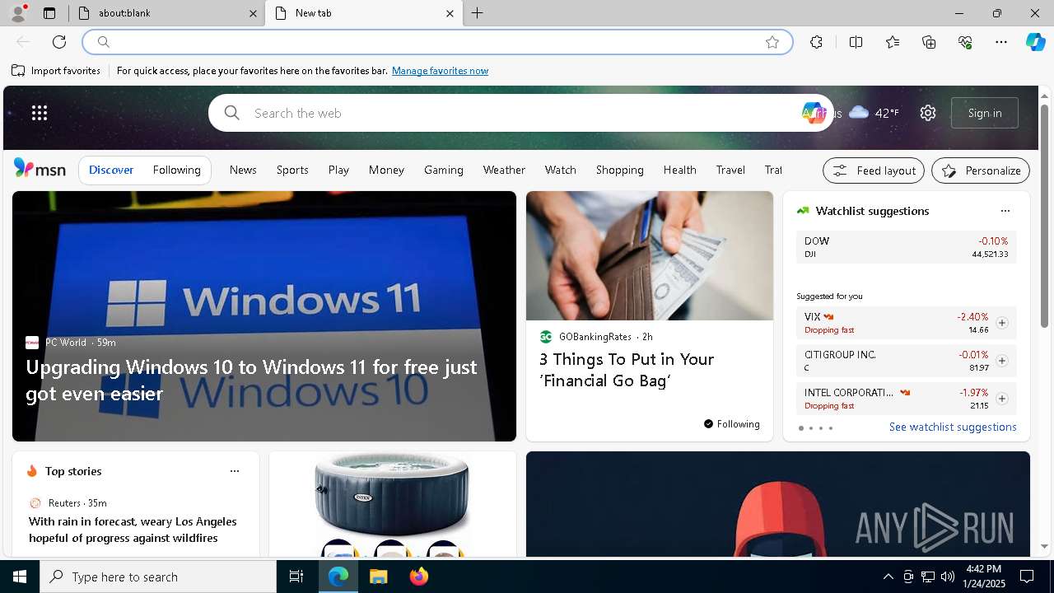Select the Following tab
Viewport: 1054px width, 593px height.
176,170
